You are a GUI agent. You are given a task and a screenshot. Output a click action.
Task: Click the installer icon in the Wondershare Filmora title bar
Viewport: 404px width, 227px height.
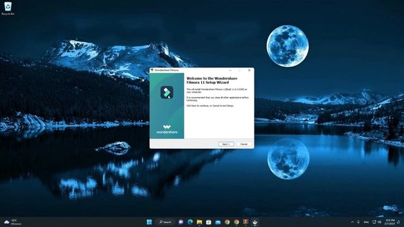[x=152, y=70]
